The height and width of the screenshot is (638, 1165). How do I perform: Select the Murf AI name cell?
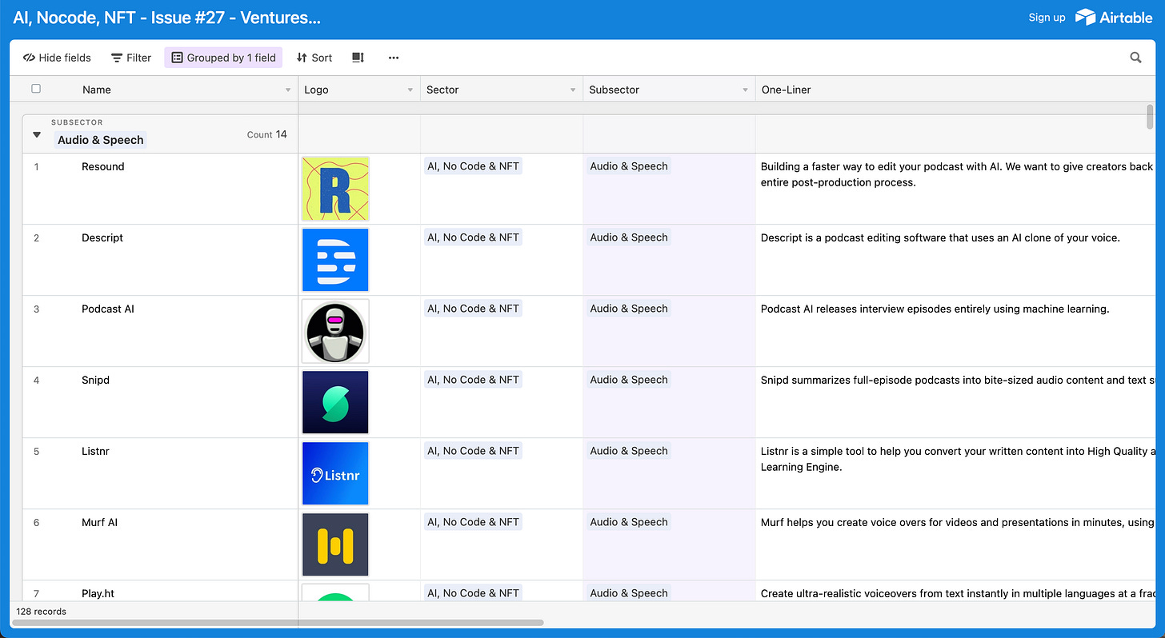[160, 544]
